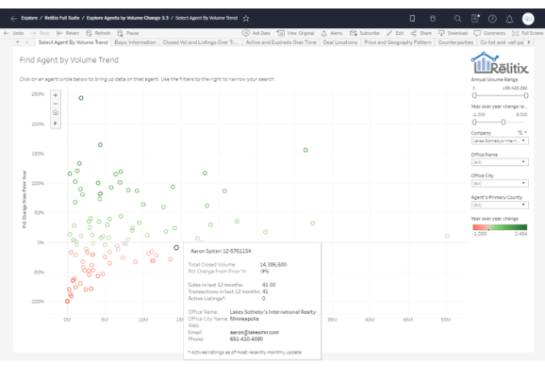Open the user account avatar
The width and height of the screenshot is (545, 380).
click(528, 19)
